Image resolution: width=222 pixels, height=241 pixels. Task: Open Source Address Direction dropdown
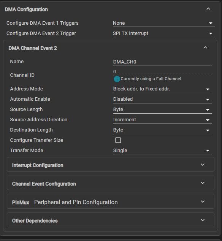click(162, 120)
